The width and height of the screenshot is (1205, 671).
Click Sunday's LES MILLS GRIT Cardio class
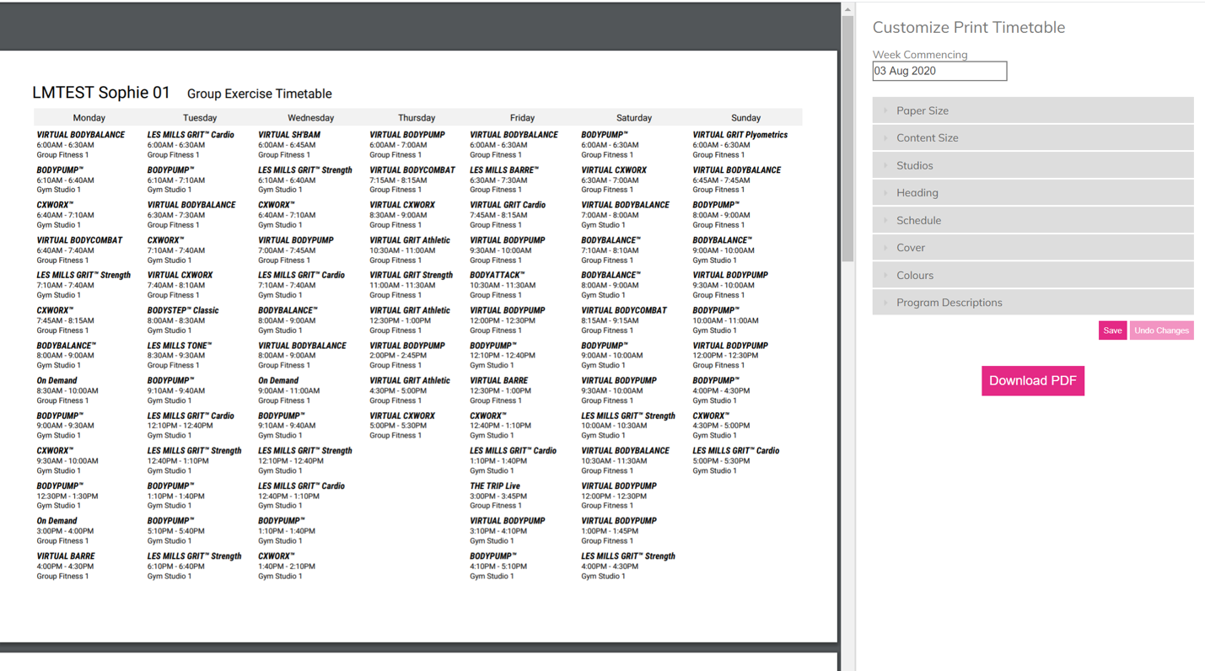point(736,460)
